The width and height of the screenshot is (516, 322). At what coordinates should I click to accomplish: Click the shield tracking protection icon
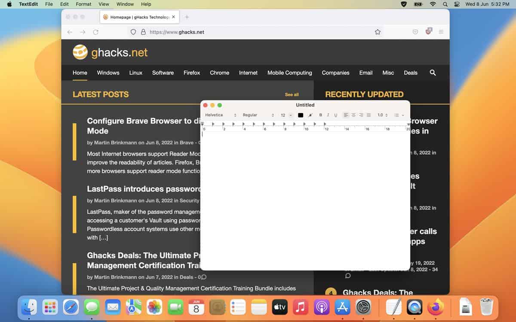pos(133,32)
